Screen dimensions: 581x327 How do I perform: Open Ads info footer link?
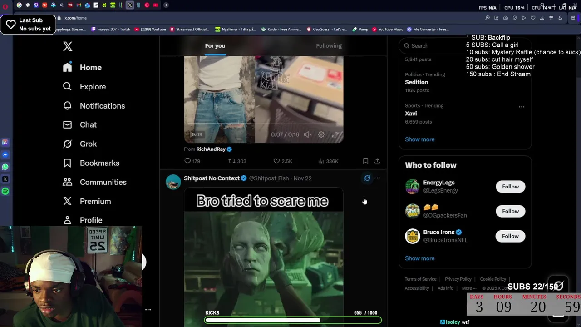click(445, 288)
